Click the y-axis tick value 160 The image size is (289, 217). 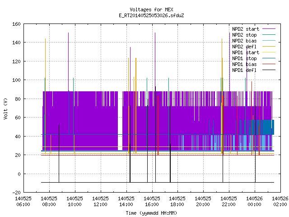(16, 24)
